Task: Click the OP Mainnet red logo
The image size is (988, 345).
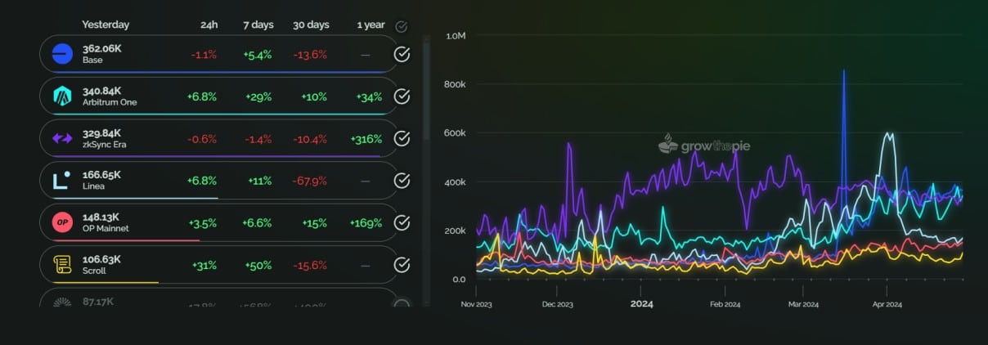Action: pyautogui.click(x=62, y=222)
